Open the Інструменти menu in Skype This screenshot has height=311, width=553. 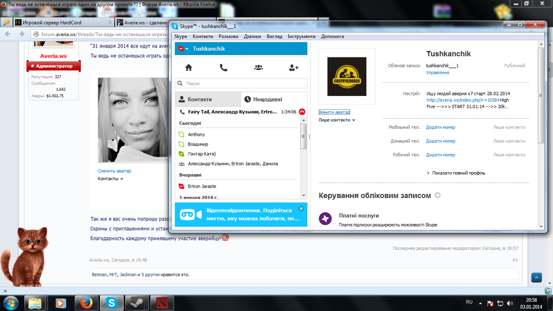pos(301,36)
